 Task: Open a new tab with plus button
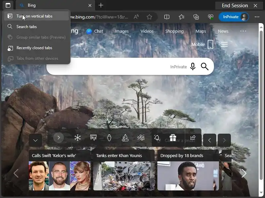[101, 5]
